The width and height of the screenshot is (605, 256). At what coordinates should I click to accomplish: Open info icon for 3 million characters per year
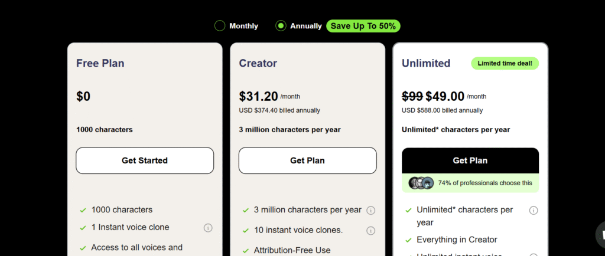pos(371,211)
